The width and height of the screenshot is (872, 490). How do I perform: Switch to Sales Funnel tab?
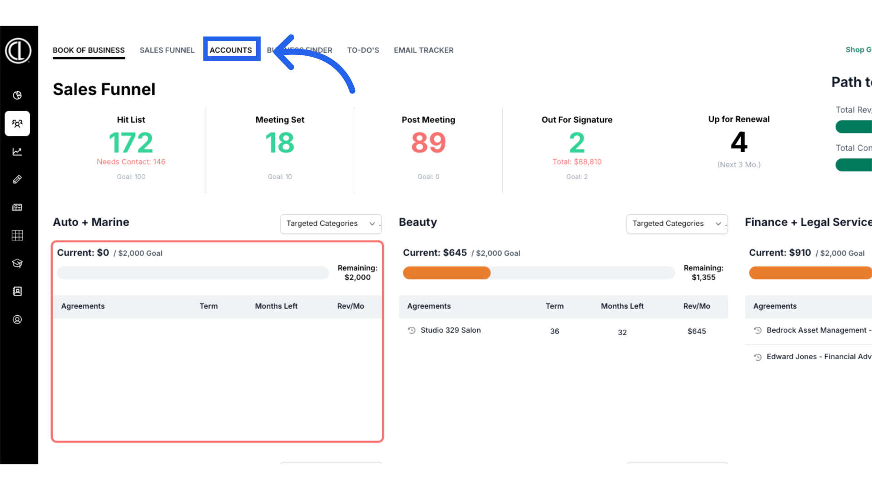167,50
